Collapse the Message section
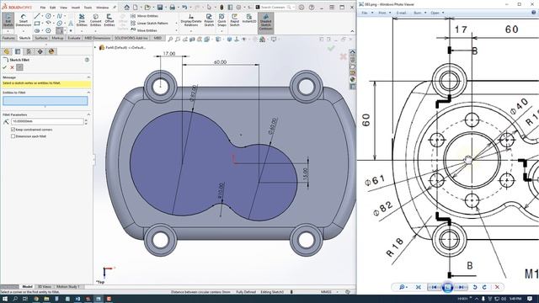This screenshot has width=539, height=303. coord(88,77)
